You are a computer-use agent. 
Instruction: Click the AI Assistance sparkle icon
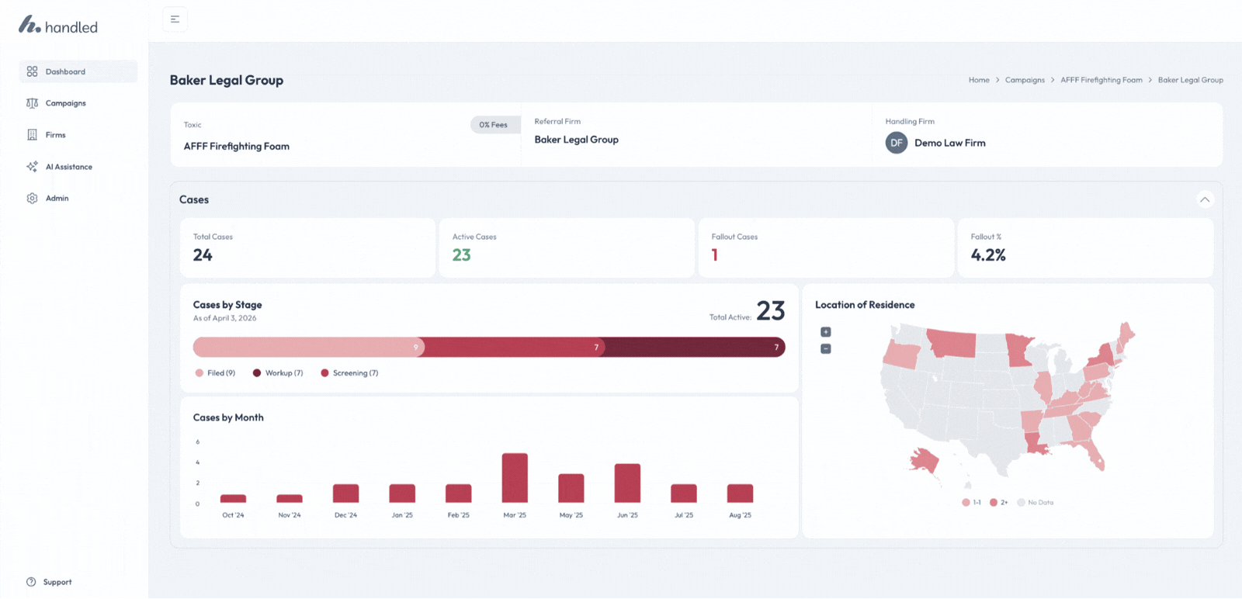[32, 167]
